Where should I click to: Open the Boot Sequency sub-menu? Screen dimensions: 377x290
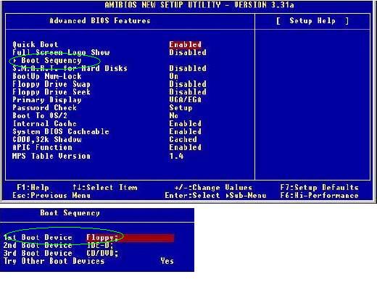(x=51, y=60)
